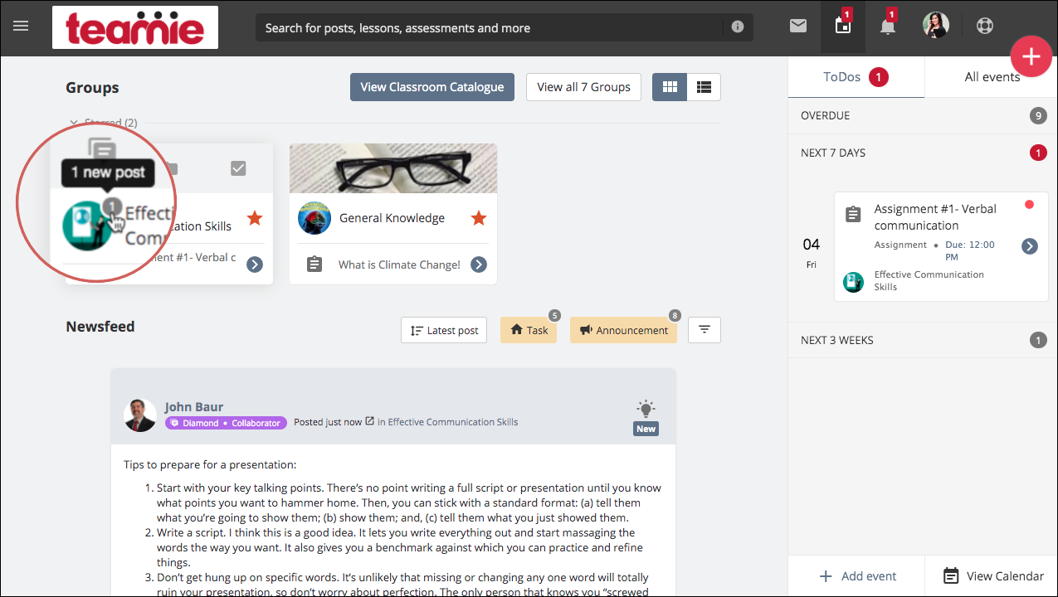
Task: Filter newsfeed by Task
Action: 529,330
